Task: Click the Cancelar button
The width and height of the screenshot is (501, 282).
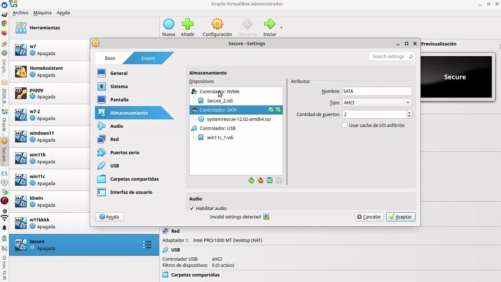Action: [369, 217]
